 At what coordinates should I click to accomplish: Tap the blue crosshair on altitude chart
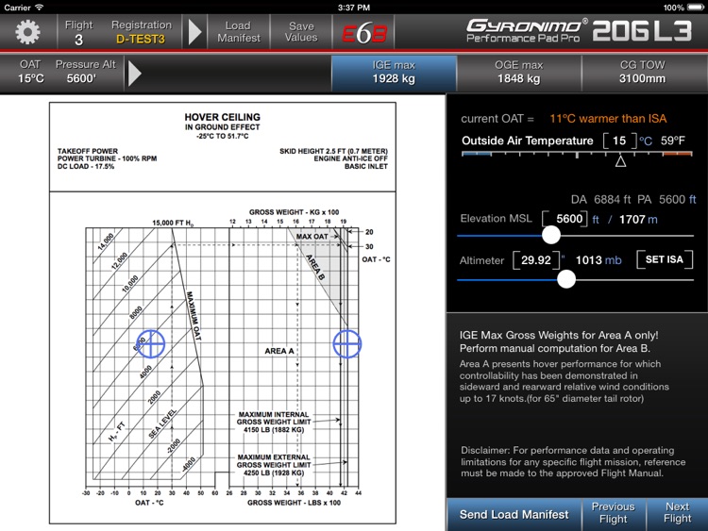[151, 343]
